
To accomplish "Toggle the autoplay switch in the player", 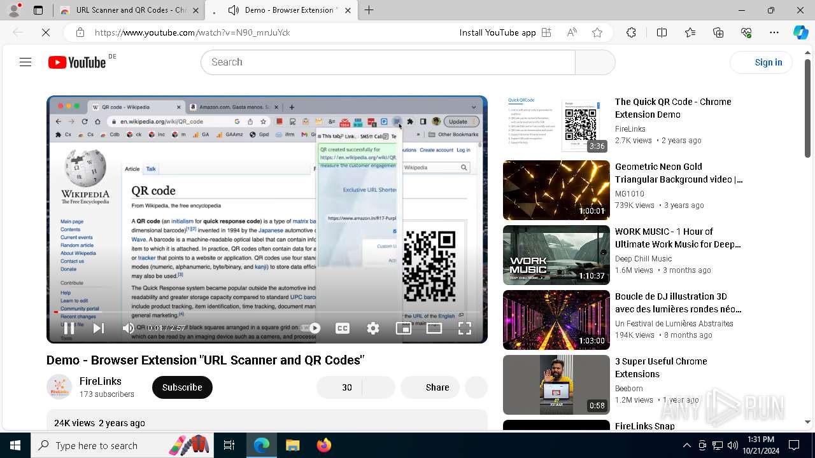I will [312, 328].
